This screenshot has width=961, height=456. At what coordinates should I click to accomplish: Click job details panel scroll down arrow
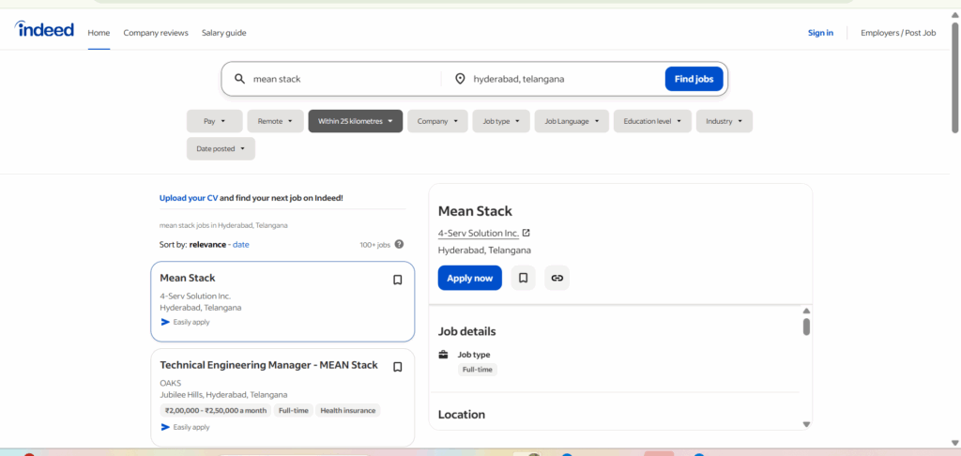pyautogui.click(x=806, y=424)
